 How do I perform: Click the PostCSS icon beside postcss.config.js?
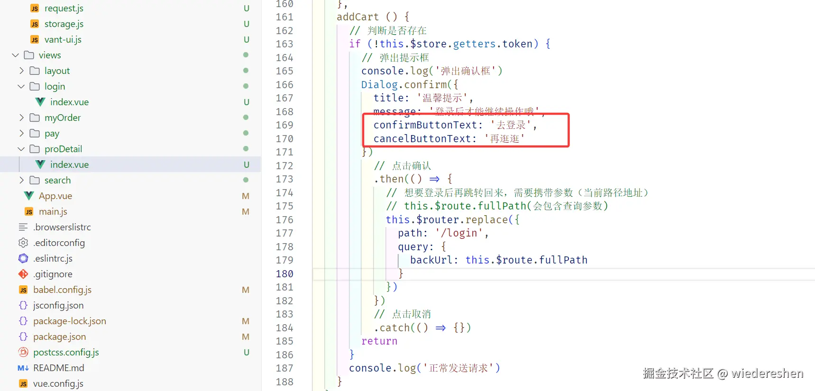coord(23,352)
